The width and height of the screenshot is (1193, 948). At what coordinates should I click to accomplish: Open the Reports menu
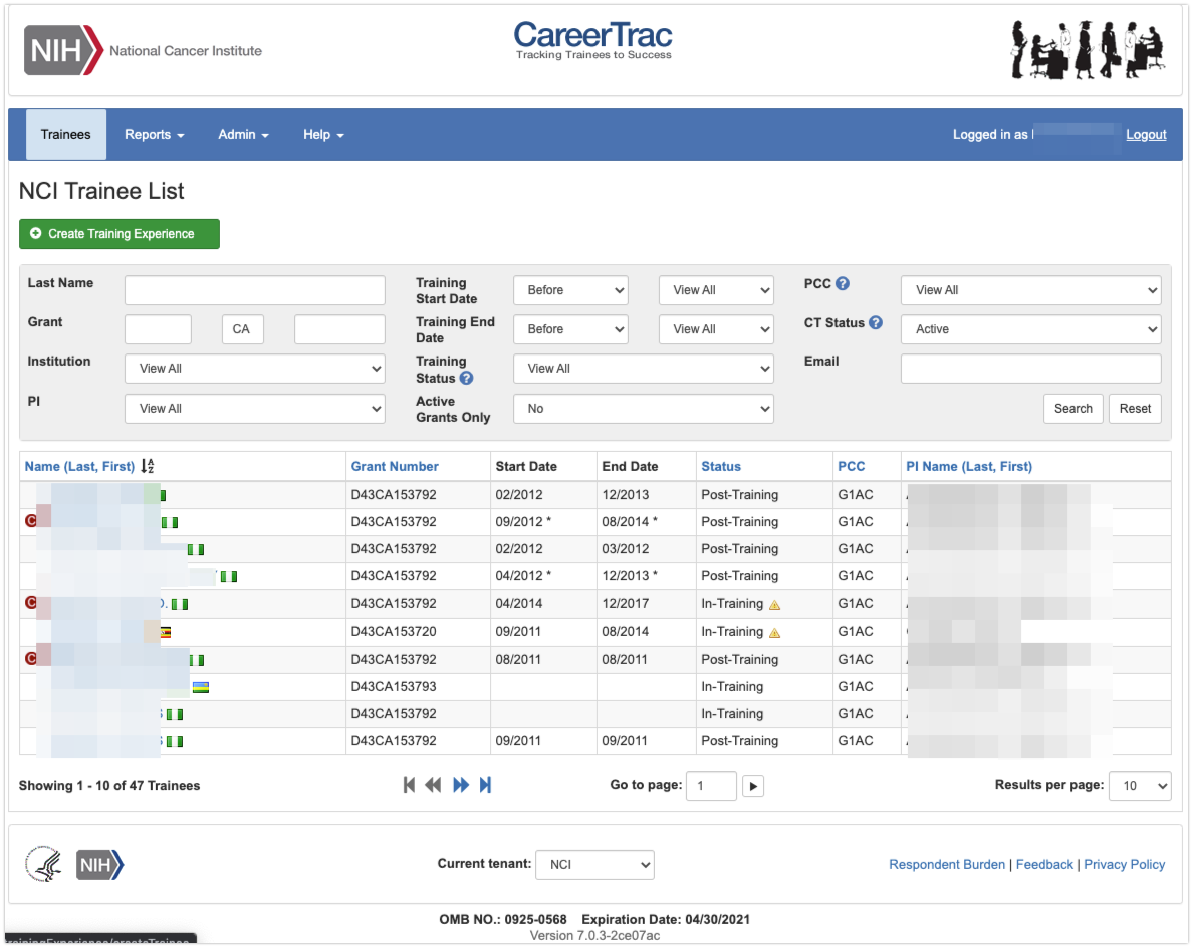pyautogui.click(x=154, y=135)
